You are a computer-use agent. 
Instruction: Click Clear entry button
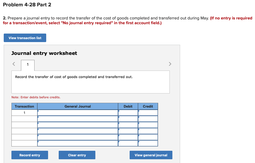point(77,155)
